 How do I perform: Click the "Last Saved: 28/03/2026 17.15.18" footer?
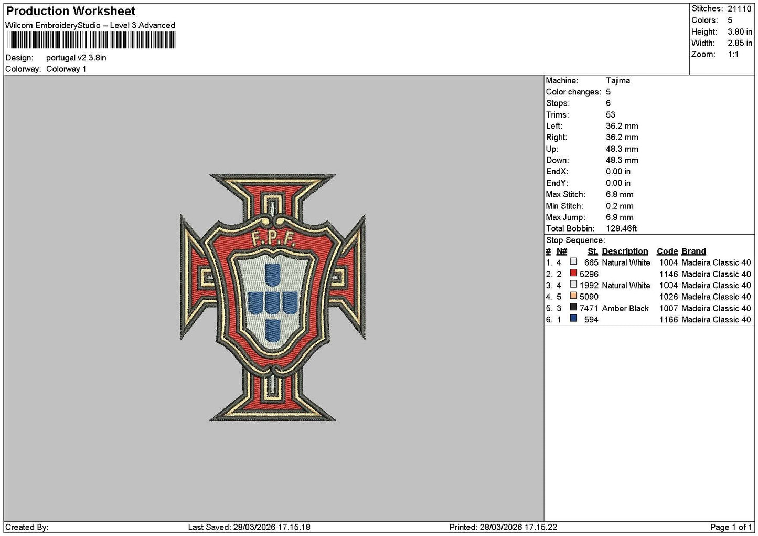[x=249, y=527]
